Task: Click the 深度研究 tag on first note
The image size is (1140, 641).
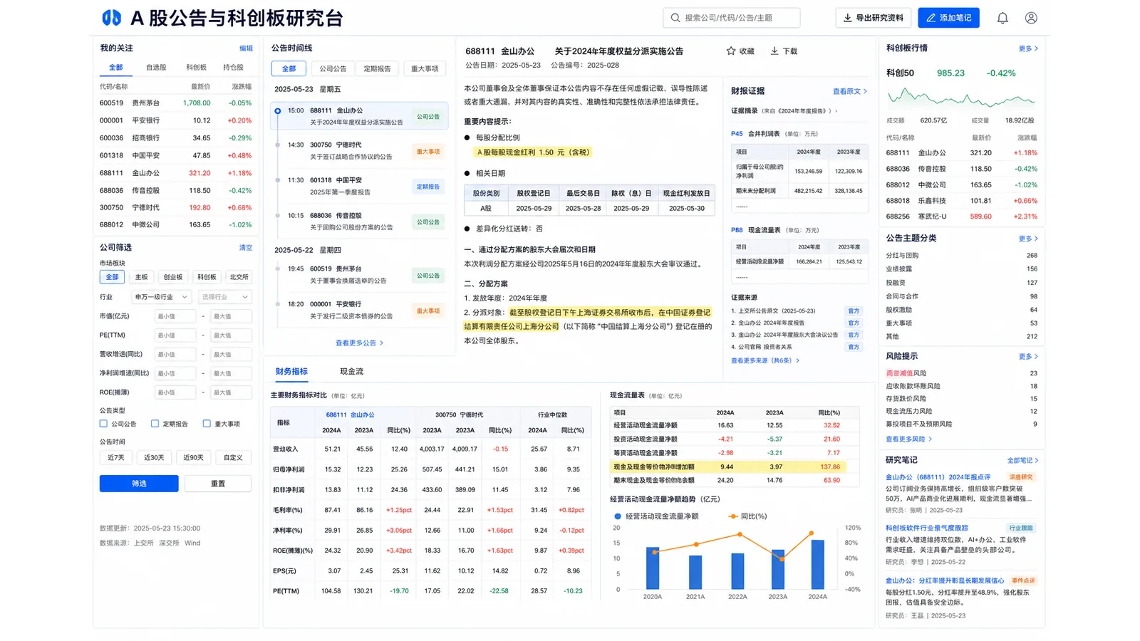Action: [1021, 477]
